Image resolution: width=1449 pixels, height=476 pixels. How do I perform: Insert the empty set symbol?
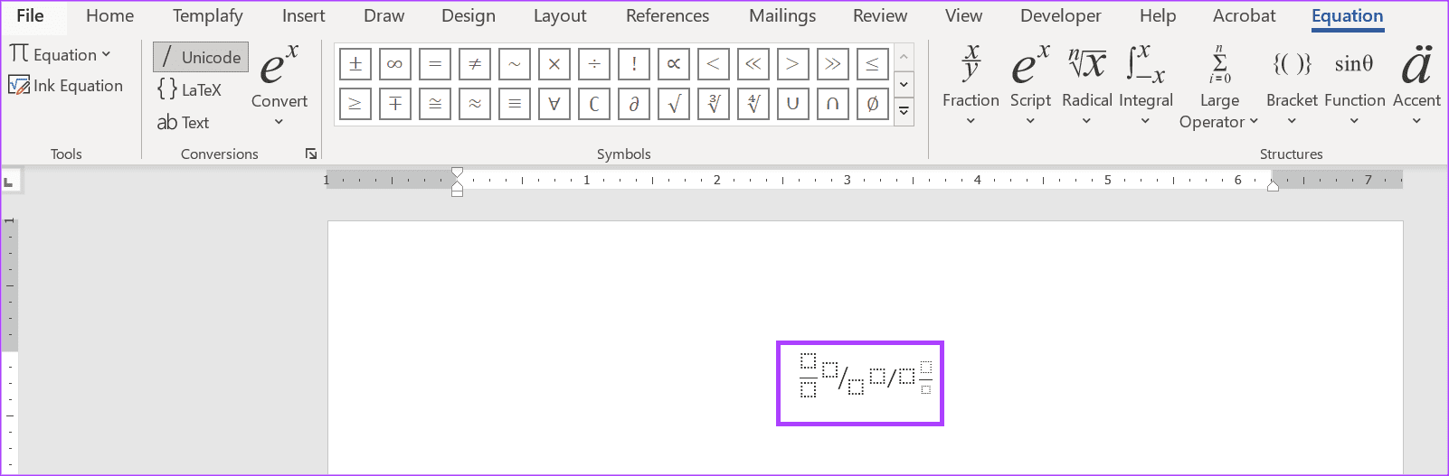pos(873,104)
